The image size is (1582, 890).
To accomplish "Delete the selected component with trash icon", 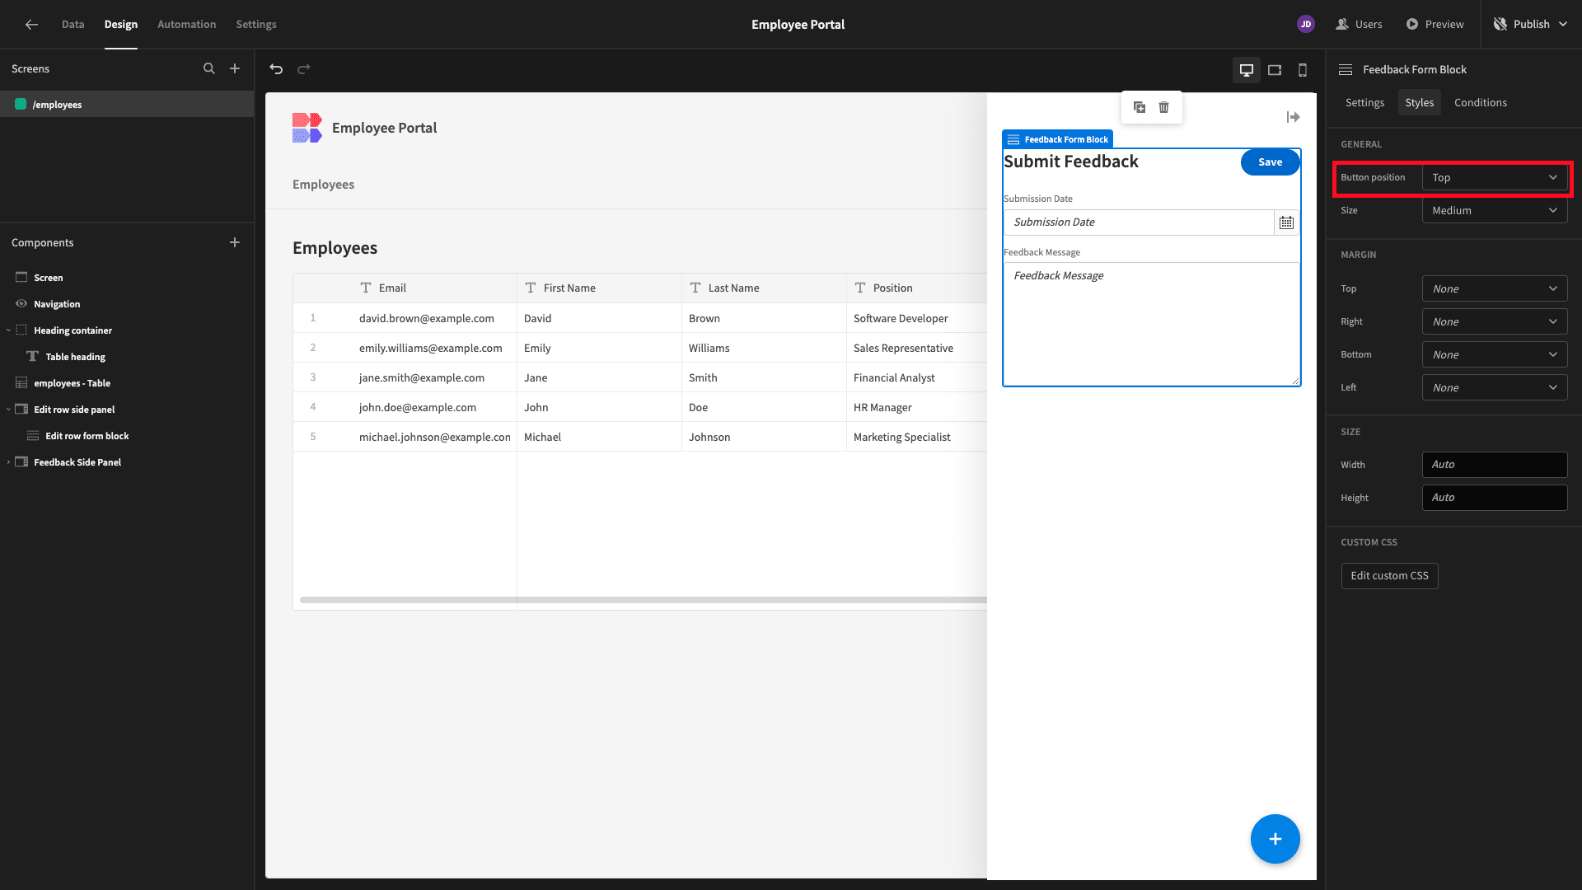I will [x=1164, y=107].
